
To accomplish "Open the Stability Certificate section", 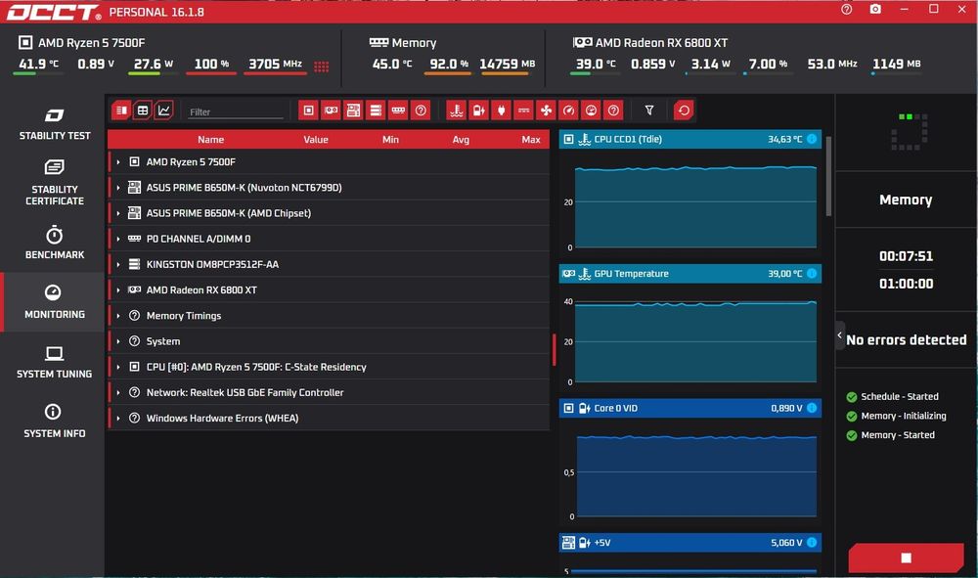I will (54, 183).
